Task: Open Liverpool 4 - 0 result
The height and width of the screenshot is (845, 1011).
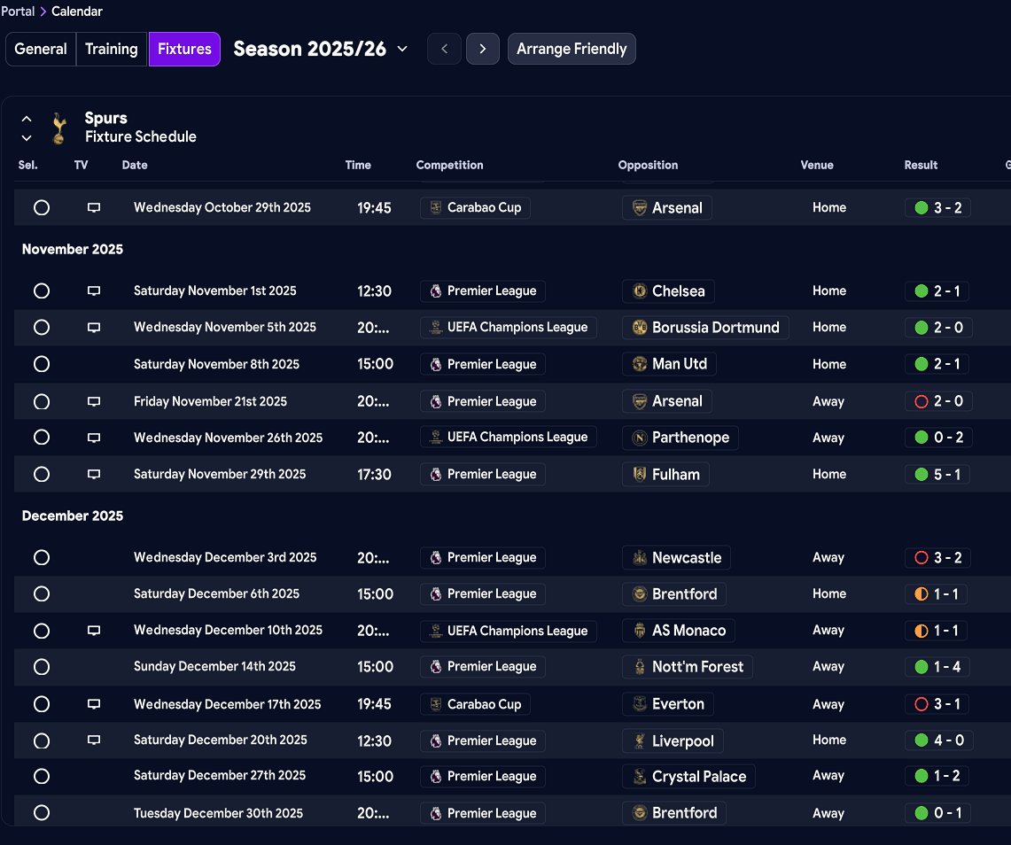Action: coord(939,740)
